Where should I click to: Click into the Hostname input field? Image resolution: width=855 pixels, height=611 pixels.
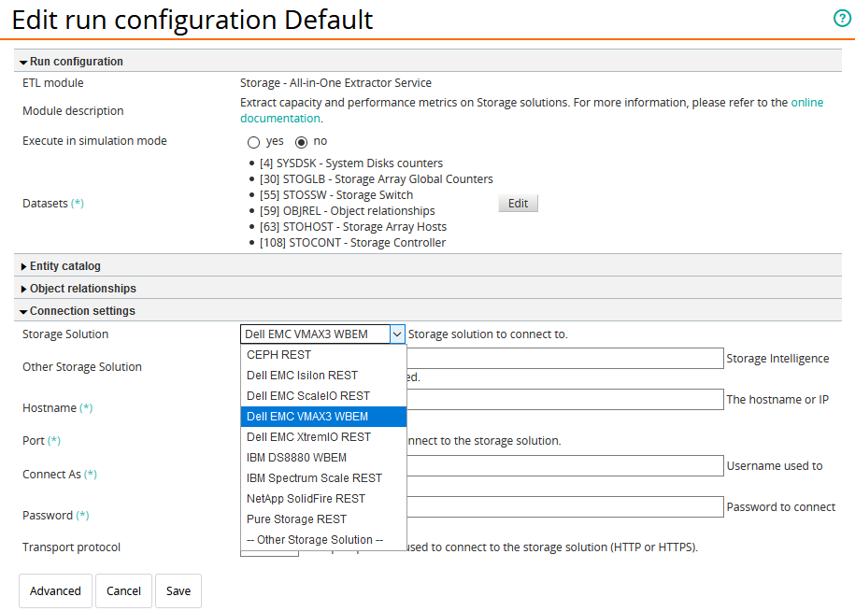(565, 399)
